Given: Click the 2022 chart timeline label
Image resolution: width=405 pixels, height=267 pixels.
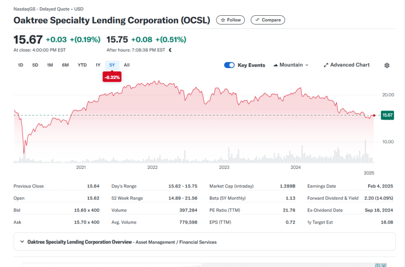Looking at the screenshot, I should coord(153,167).
